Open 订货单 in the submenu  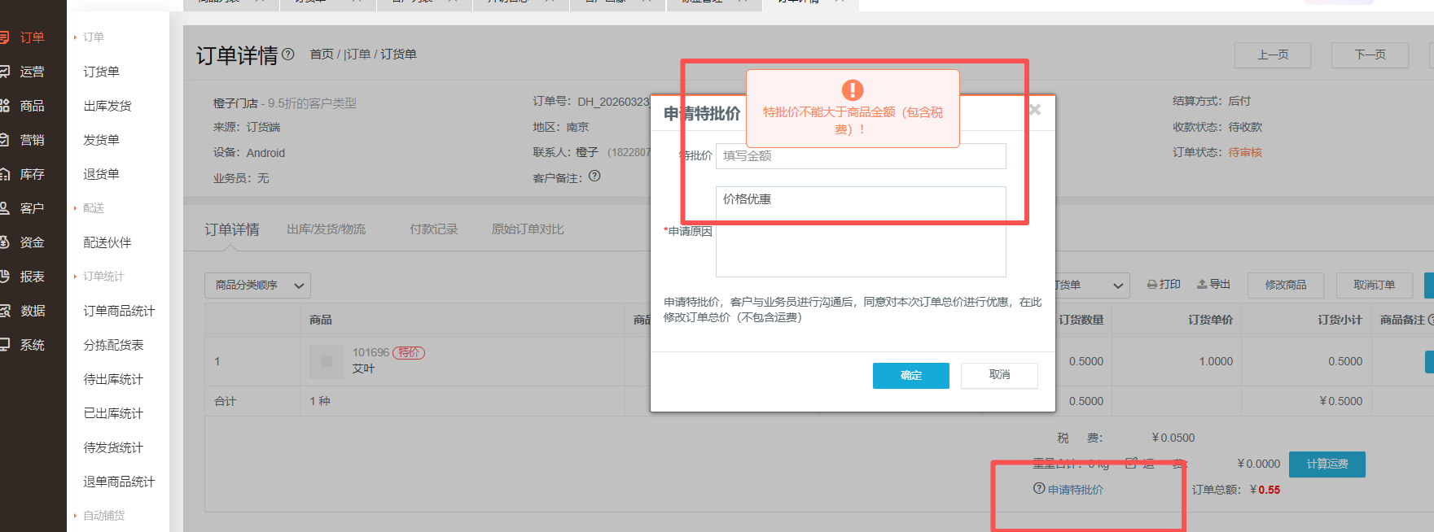tap(102, 72)
